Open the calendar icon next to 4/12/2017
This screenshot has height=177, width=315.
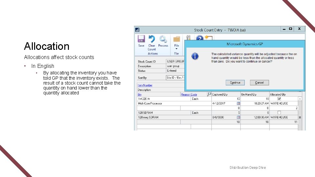pos(238,103)
